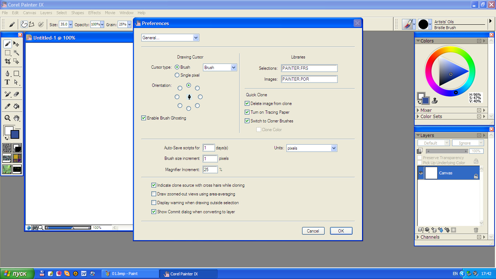This screenshot has height=279, width=496.
Task: Disable Enable Brush Ghosting checkbox
Action: 143,118
